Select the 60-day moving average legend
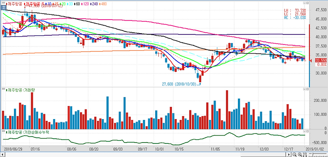The width and height of the screenshot is (328, 157). pos(77,4)
